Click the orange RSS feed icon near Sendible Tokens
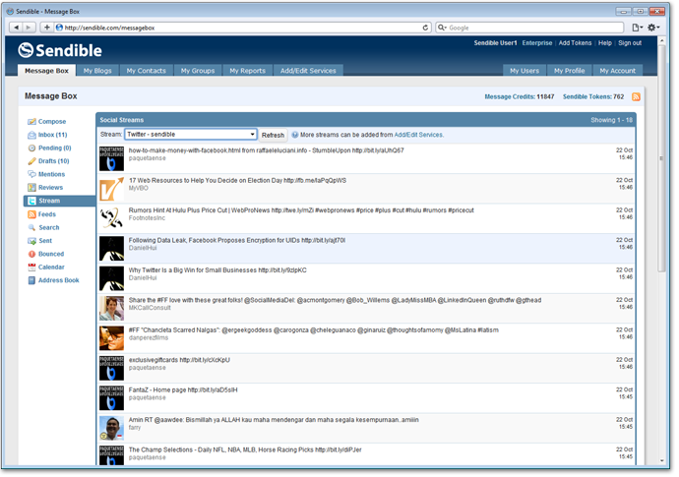679x477 pixels. (x=636, y=97)
